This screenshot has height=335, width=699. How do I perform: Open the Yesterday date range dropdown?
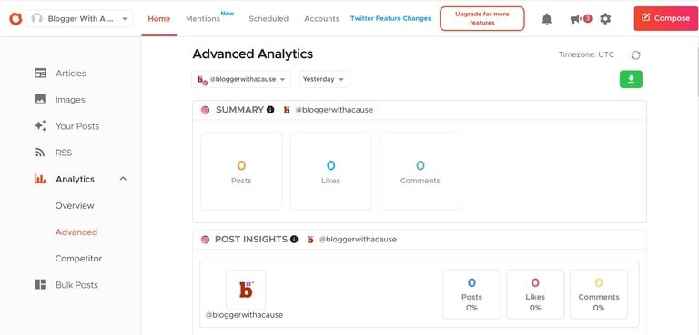point(324,79)
